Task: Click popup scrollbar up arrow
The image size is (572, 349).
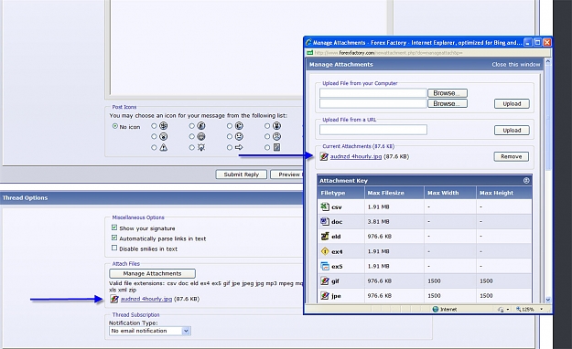Action: pyautogui.click(x=548, y=62)
